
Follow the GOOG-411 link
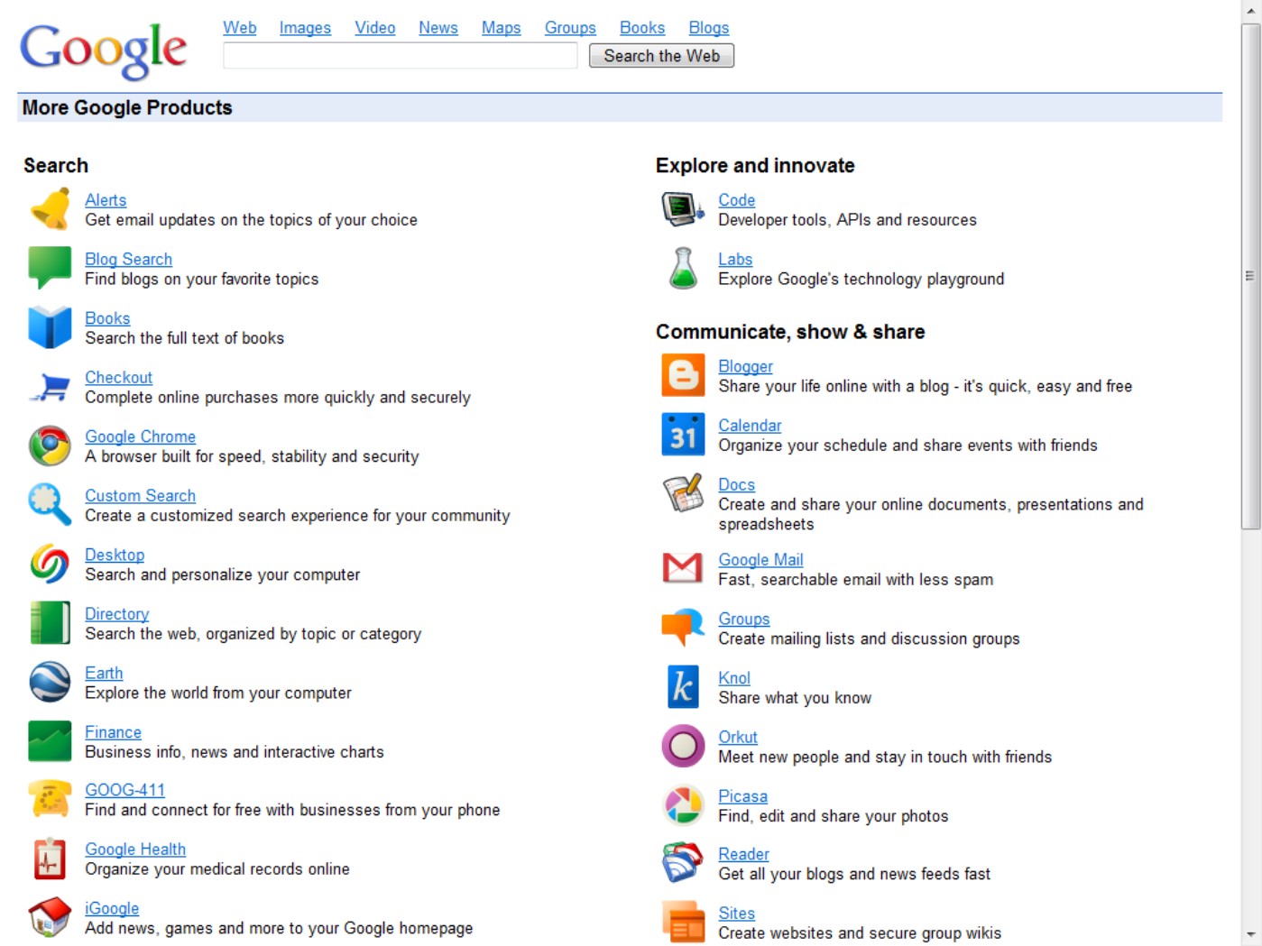click(125, 790)
